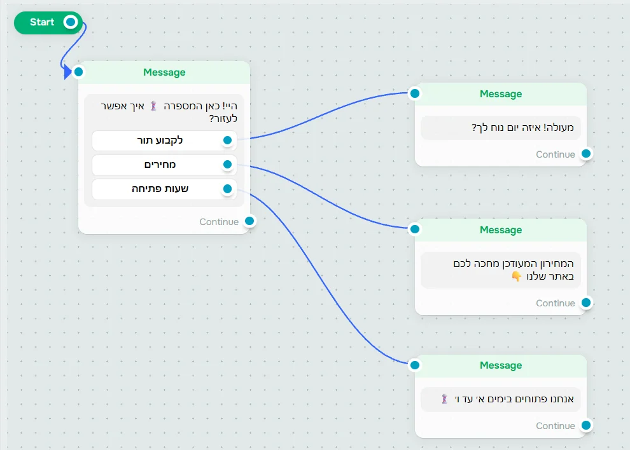Viewport: 630px width, 450px height.
Task: Click Continue connector dot of greeting Message node
Action: pos(249,221)
